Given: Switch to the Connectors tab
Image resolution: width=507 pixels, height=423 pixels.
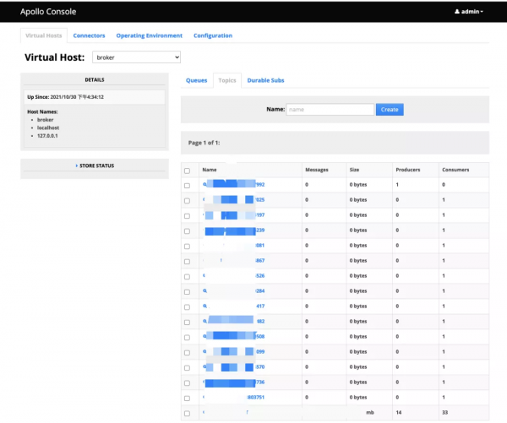Looking at the screenshot, I should (x=89, y=35).
